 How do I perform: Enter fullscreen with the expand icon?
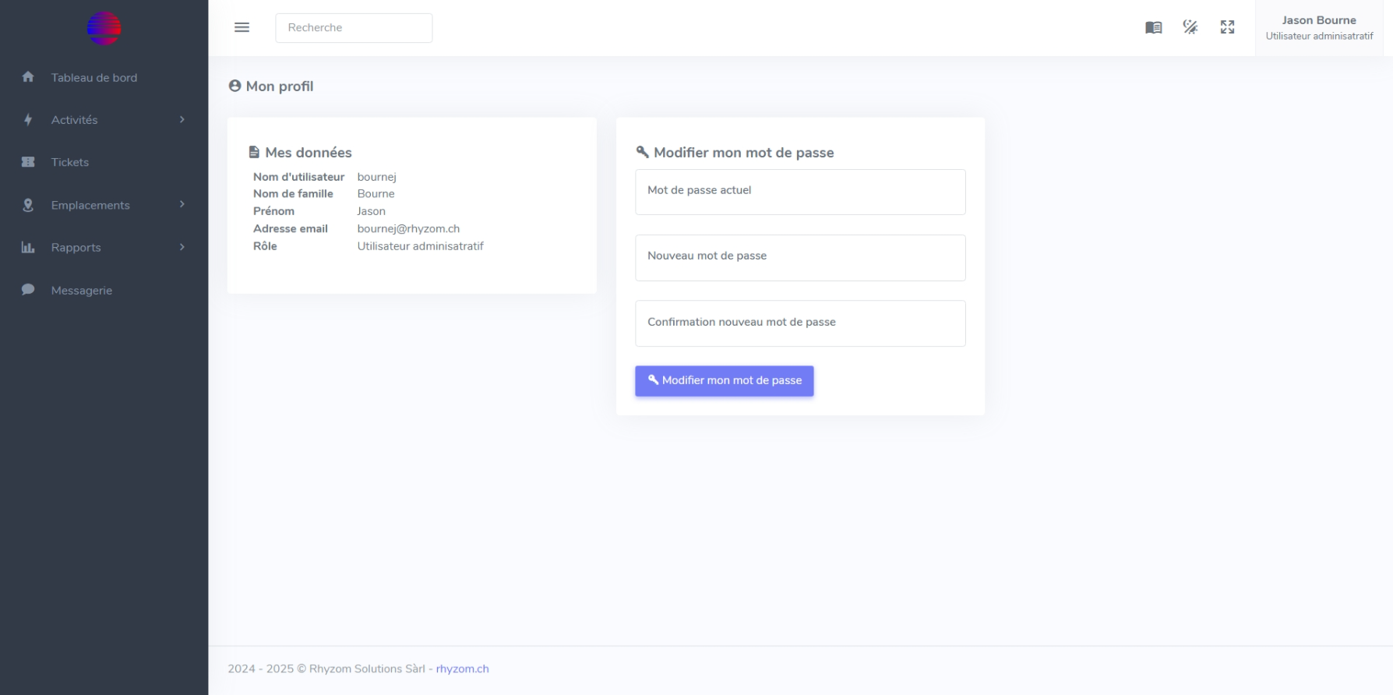1227,27
